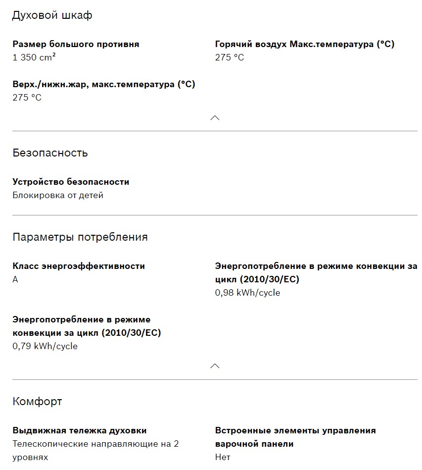Click the Нет value under Комфорт
The image size is (422, 470).
coord(223,457)
